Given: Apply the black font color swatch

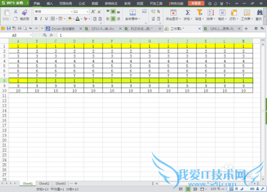Looking at the screenshot, I should click(77, 19).
